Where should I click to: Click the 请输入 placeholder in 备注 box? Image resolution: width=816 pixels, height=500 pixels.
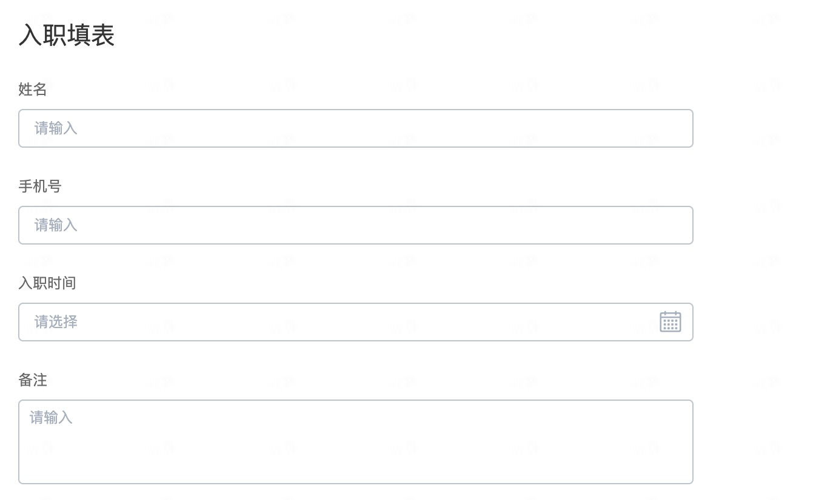[x=51, y=418]
